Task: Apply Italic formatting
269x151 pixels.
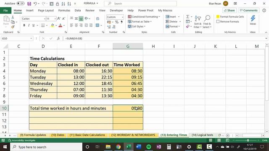Action: pyautogui.click(x=29, y=25)
